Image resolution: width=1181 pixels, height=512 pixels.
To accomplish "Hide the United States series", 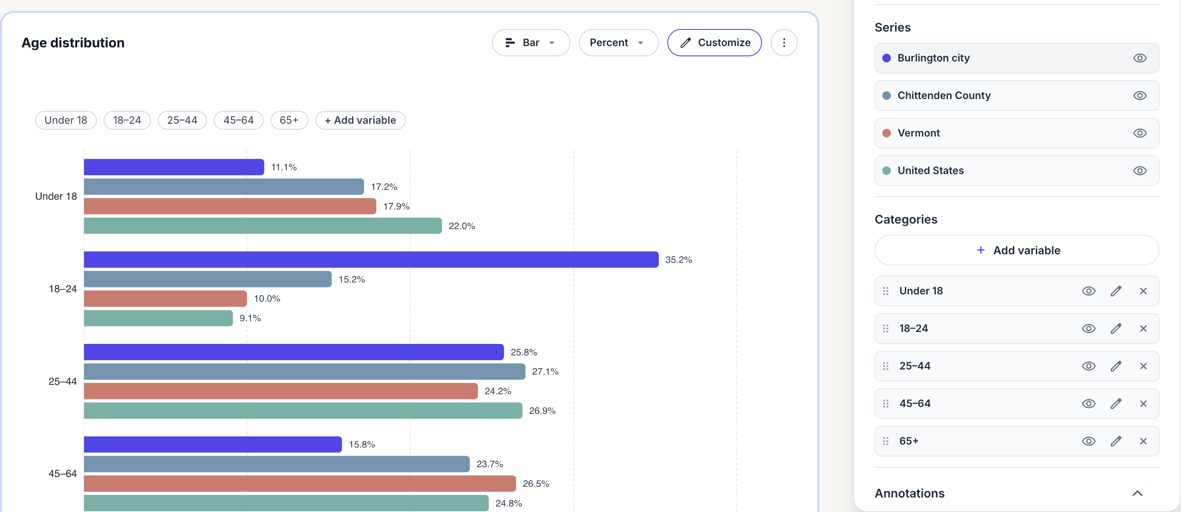I will 1140,171.
